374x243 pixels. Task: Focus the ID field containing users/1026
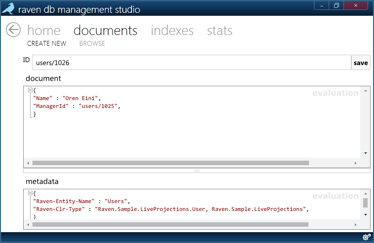[x=192, y=63]
